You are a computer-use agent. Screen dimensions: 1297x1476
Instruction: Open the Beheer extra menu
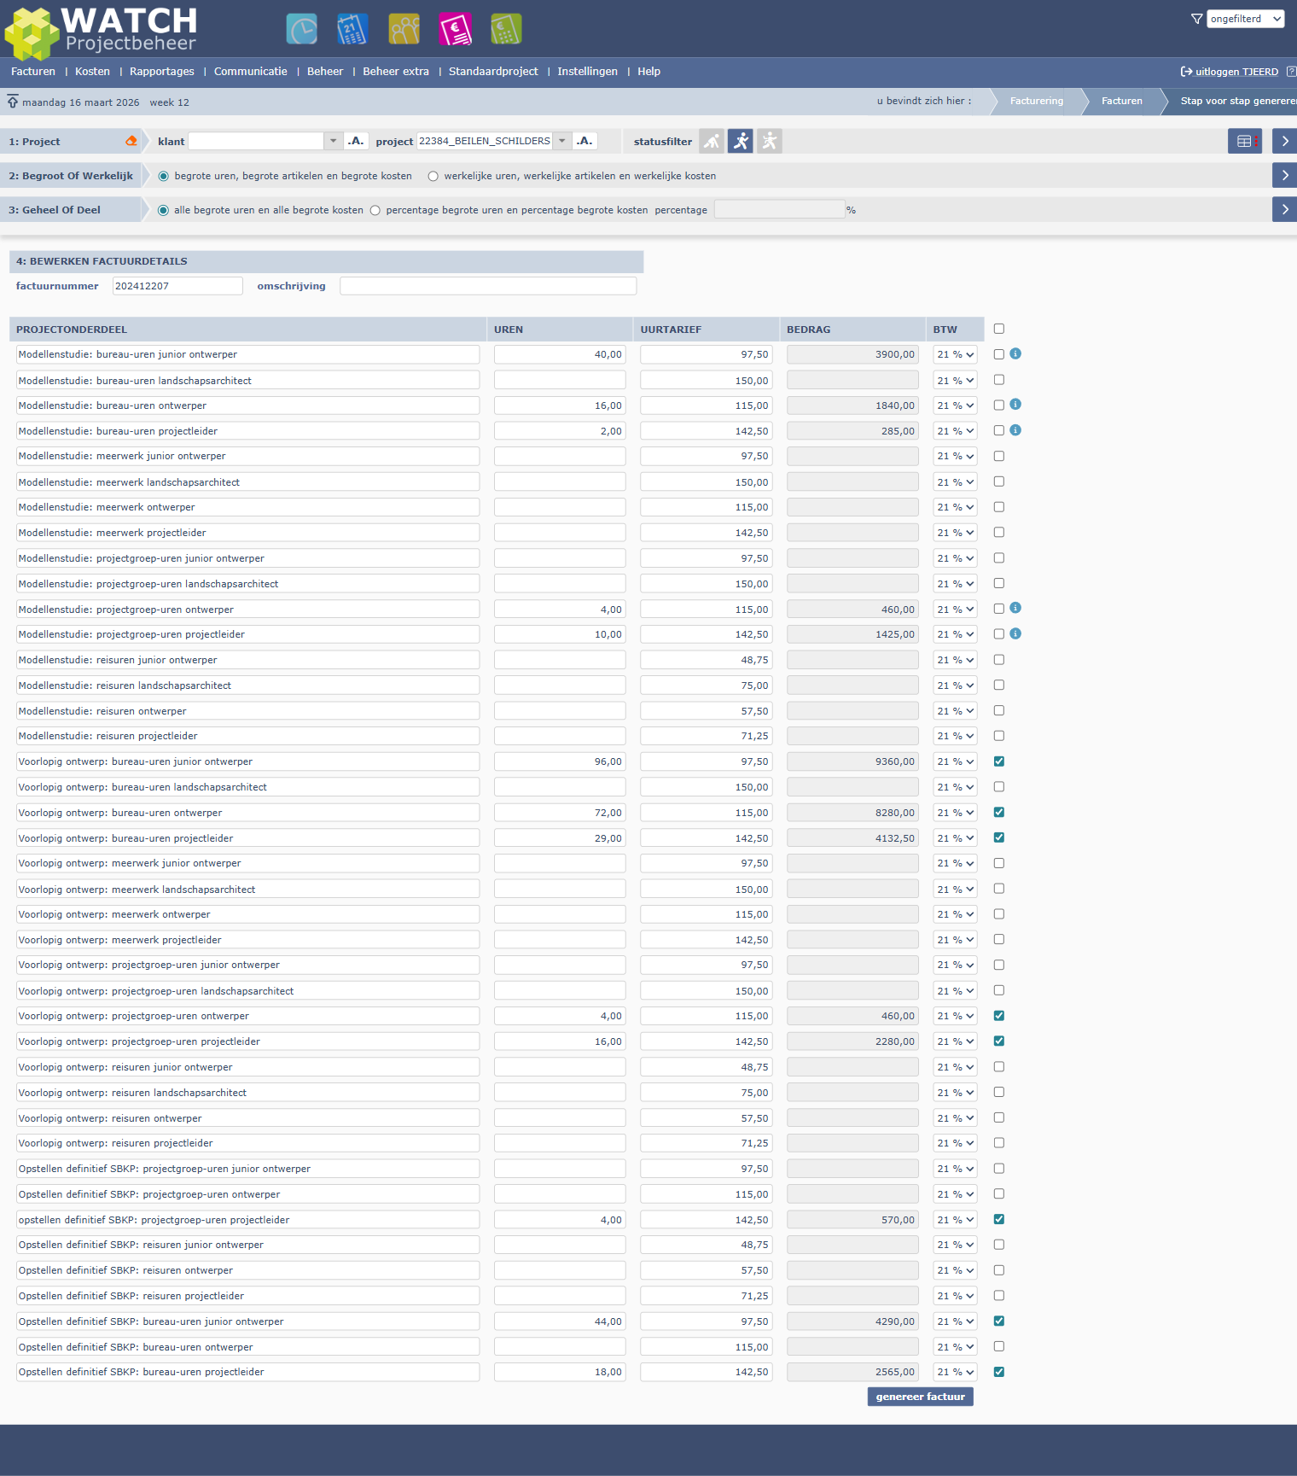[x=395, y=72]
